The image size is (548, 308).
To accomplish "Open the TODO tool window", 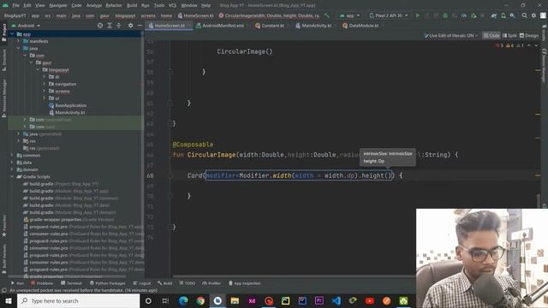I will (187, 283).
